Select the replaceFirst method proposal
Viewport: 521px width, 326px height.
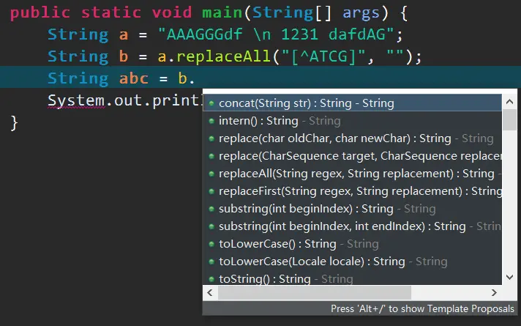click(352, 191)
